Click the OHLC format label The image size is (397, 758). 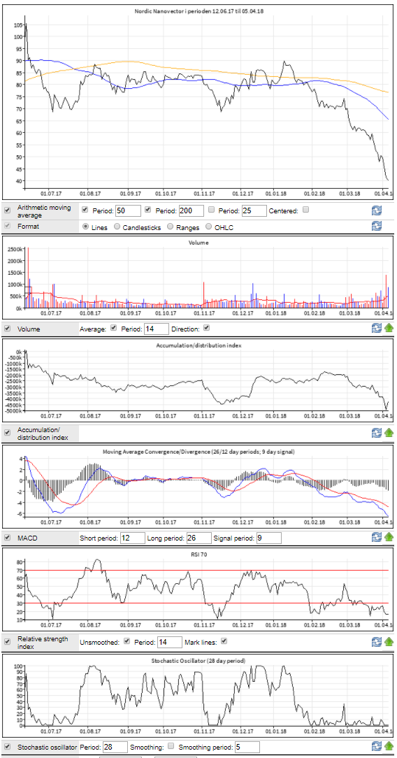(224, 227)
